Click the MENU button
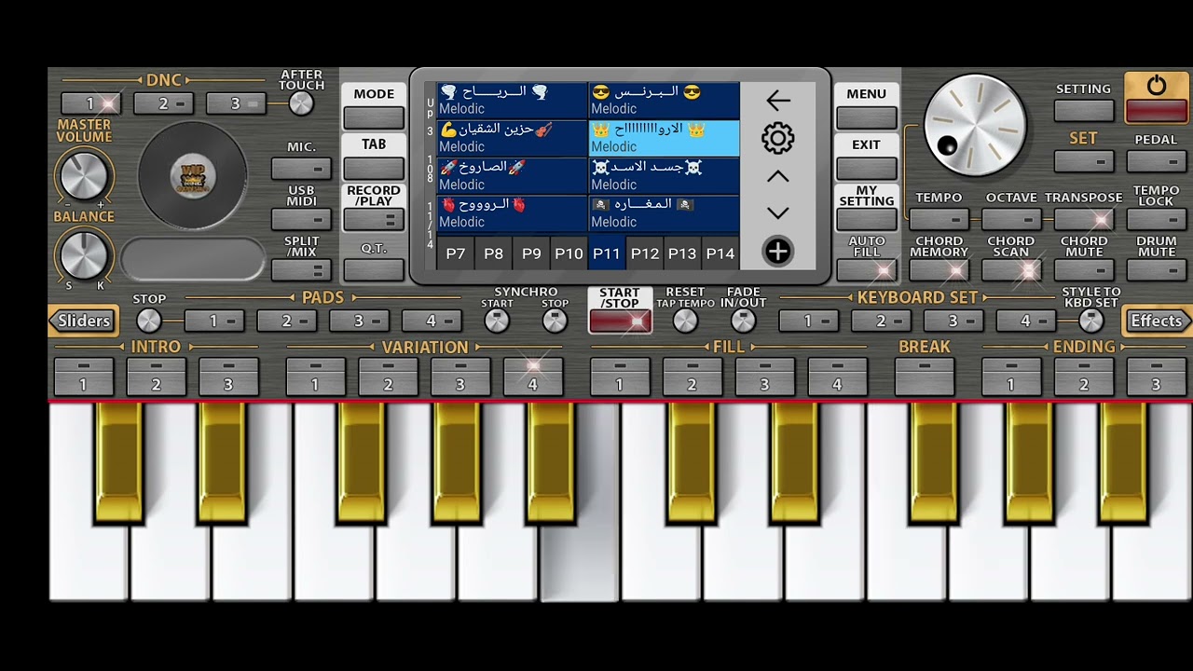The height and width of the screenshot is (671, 1193). pos(867,117)
